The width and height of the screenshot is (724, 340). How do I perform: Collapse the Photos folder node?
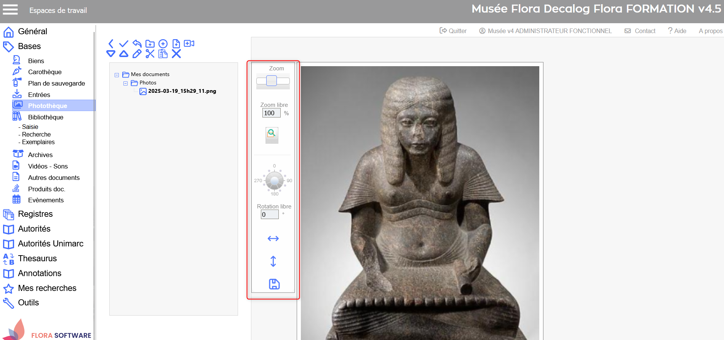pos(125,83)
